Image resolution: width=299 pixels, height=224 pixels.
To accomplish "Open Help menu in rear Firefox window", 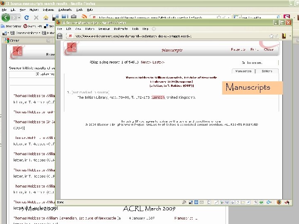I will tap(90, 10).
